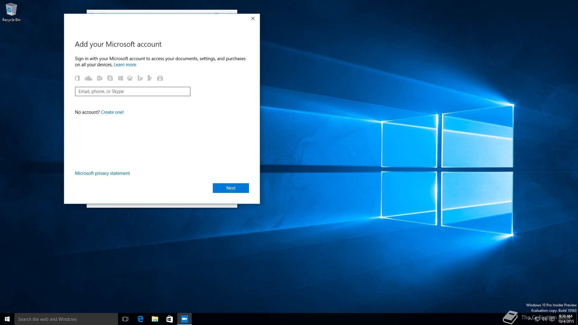Close the Add your Microsoft account dialog
The width and height of the screenshot is (578, 325).
253,18
